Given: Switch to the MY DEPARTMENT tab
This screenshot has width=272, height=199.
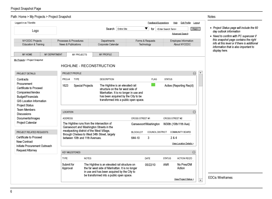Looking at the screenshot, I should [x=53, y=54].
